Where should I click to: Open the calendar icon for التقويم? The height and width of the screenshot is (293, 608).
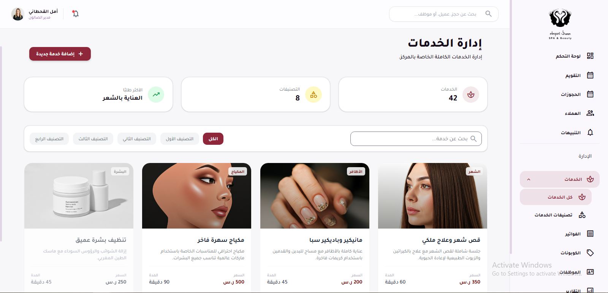[590, 75]
